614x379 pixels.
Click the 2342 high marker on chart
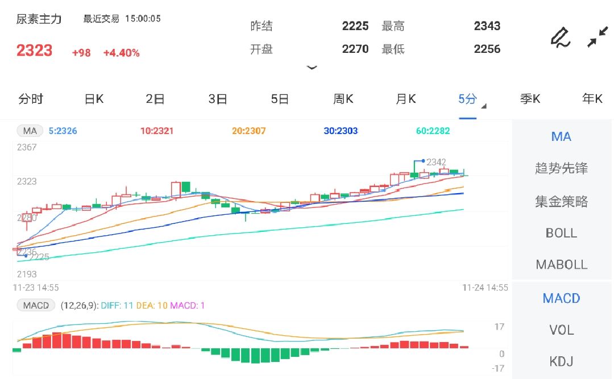click(x=436, y=162)
